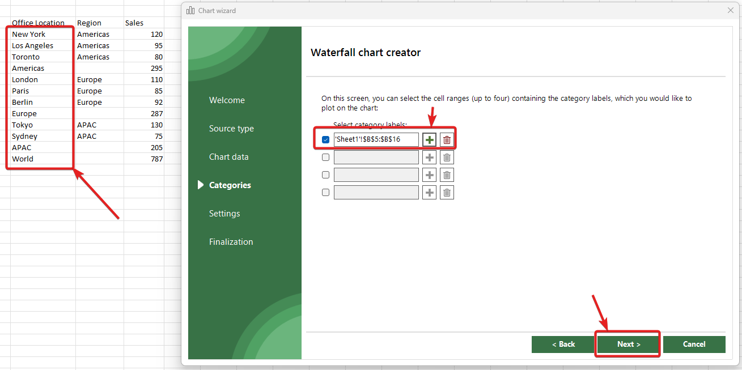The height and width of the screenshot is (370, 742).
Task: Click the 'Sheet1'!$B$5:$B$16 range field
Action: pyautogui.click(x=376, y=140)
